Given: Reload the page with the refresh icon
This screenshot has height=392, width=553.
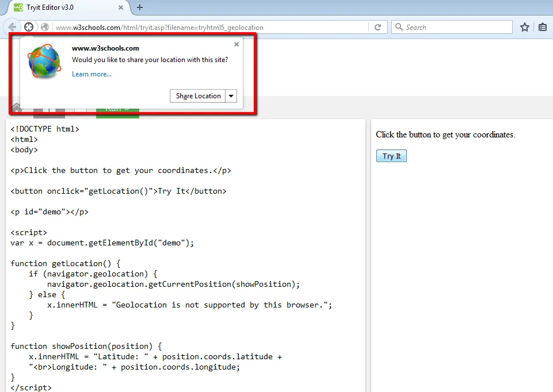Looking at the screenshot, I should [377, 27].
